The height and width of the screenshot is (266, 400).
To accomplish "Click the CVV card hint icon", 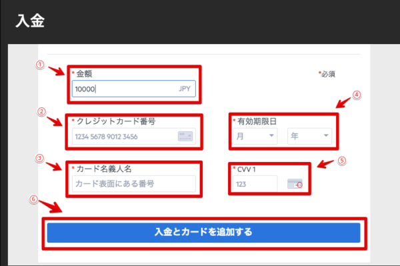I will 295,184.
